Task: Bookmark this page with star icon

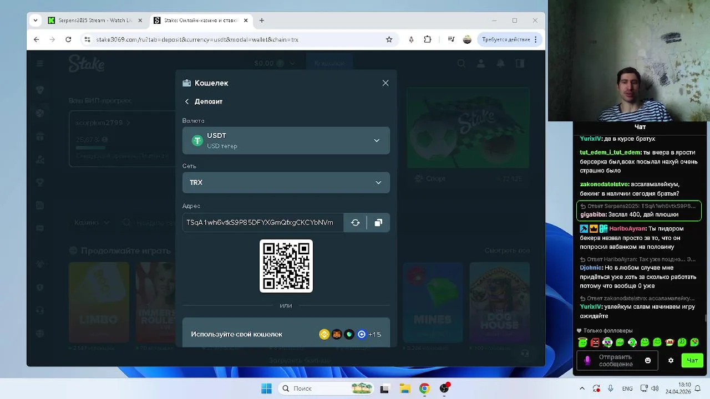Action: [x=389, y=39]
